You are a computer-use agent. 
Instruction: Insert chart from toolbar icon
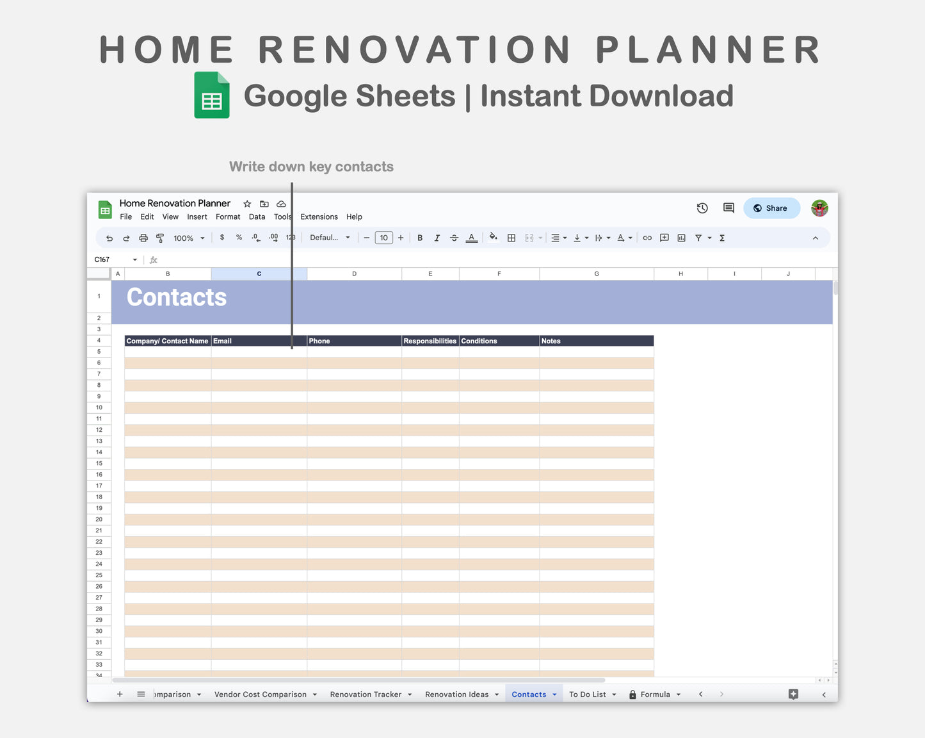point(682,238)
